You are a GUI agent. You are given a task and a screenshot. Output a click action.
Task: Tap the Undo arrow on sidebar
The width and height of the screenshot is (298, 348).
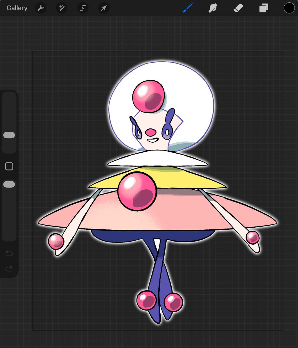[x=9, y=254]
